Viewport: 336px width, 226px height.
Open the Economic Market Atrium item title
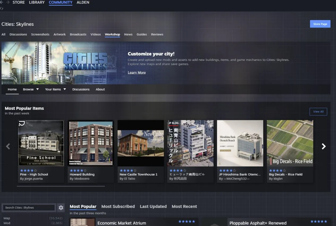[122, 223]
